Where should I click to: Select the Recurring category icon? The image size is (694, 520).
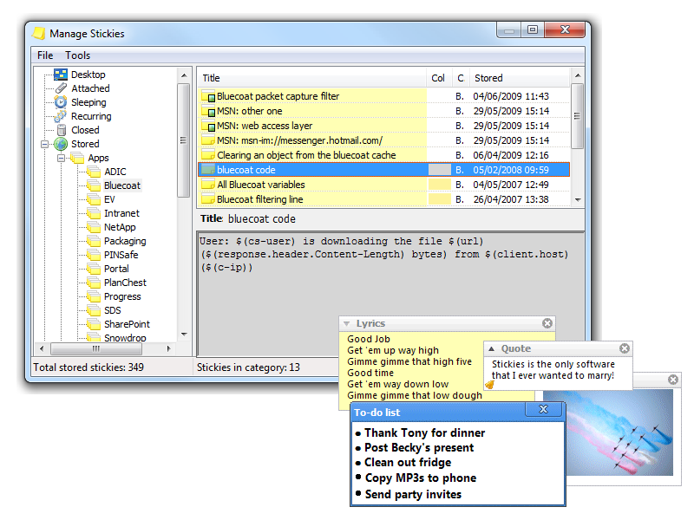61,116
